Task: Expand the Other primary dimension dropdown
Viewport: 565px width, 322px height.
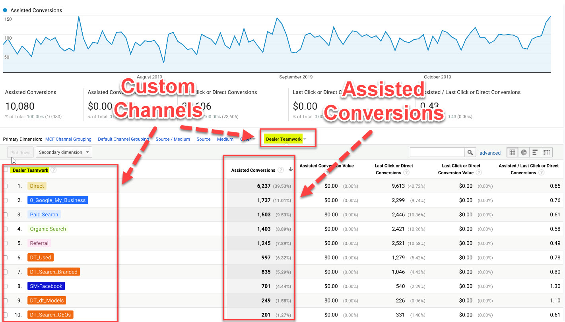Action: pyautogui.click(x=247, y=139)
